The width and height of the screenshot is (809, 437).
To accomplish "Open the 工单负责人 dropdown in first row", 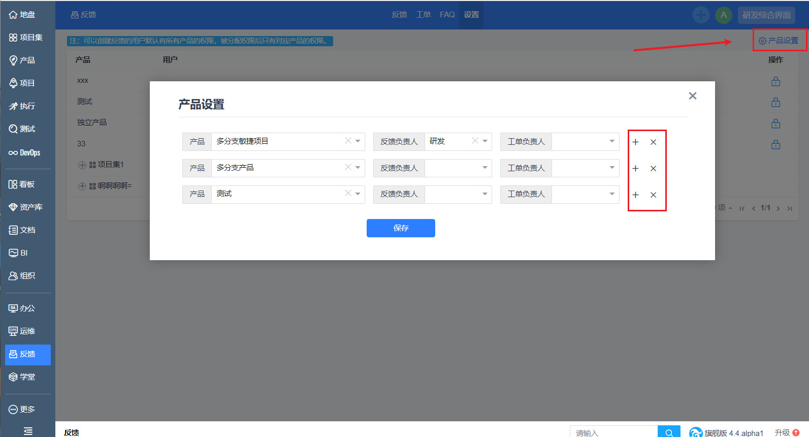I will point(586,141).
